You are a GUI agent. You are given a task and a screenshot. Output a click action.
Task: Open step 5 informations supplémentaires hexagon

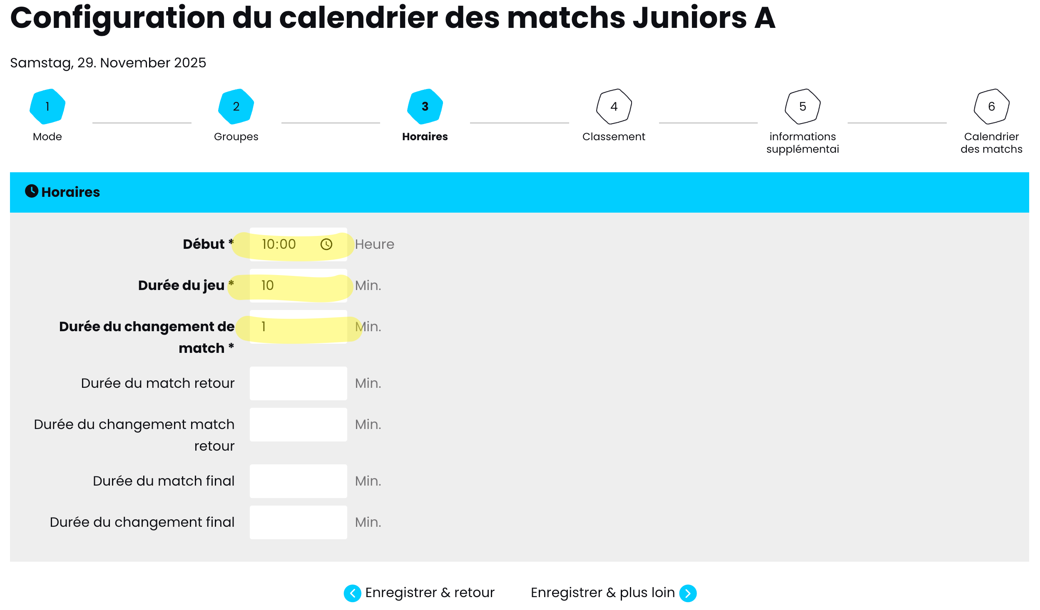pyautogui.click(x=802, y=107)
